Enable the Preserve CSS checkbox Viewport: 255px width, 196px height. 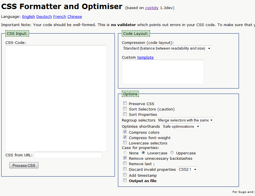pos(125,103)
